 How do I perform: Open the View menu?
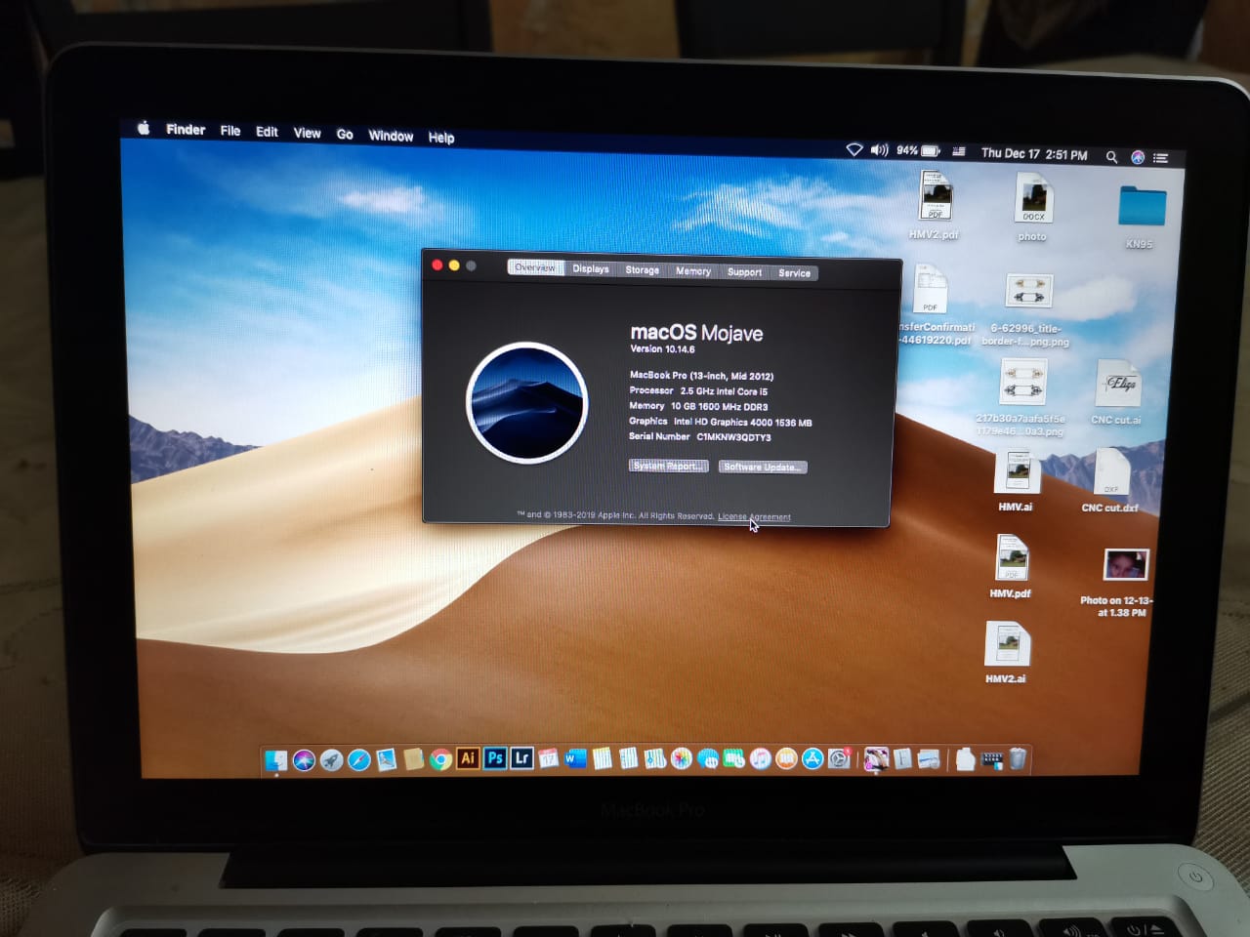pyautogui.click(x=307, y=133)
